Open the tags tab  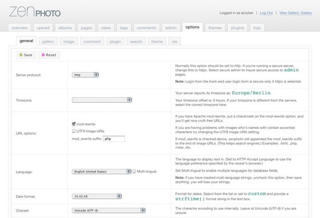click(x=123, y=28)
